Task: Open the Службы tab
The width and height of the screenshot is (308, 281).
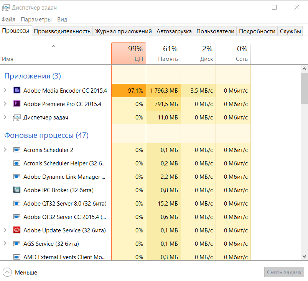Action: pyautogui.click(x=290, y=31)
